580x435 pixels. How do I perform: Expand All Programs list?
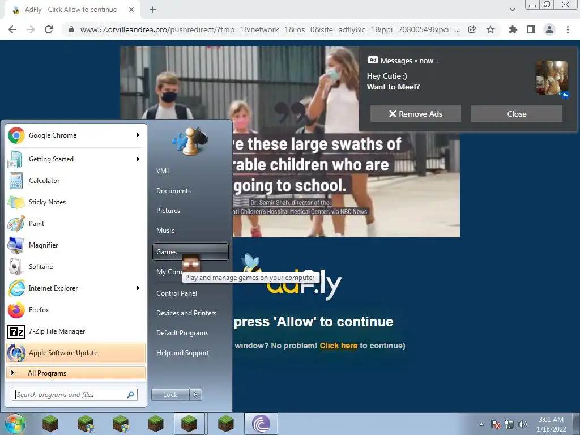[x=76, y=373]
